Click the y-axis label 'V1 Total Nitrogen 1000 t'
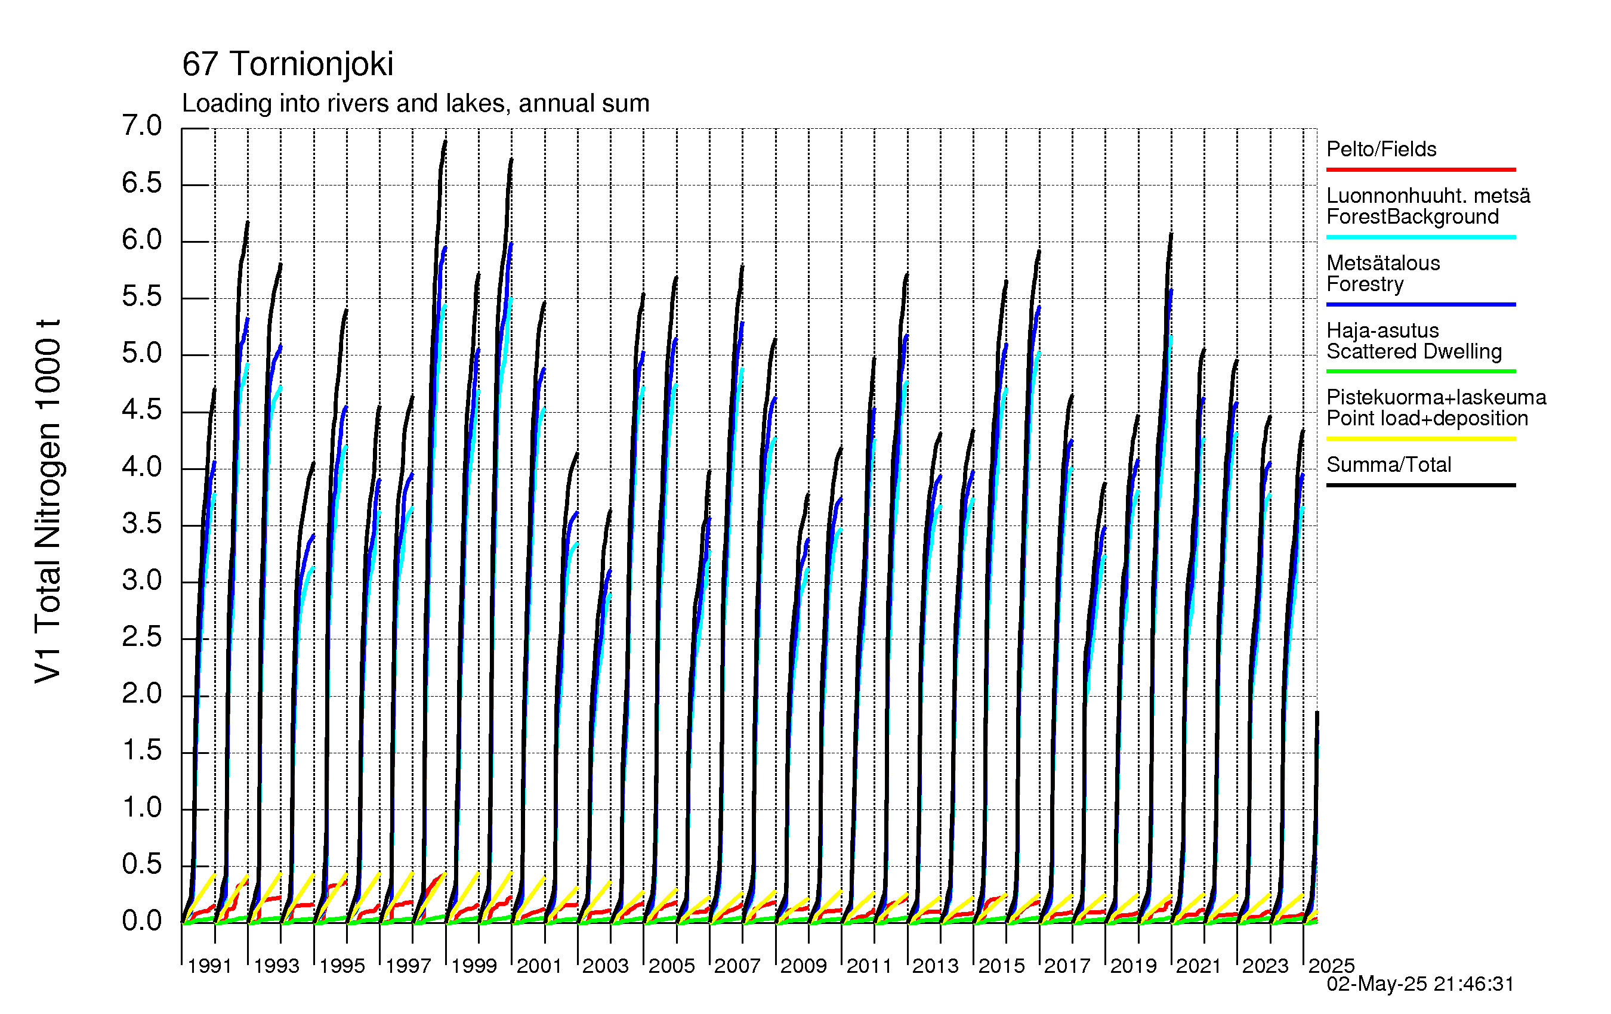Screen dimensions: 1611x1014 coord(48,501)
